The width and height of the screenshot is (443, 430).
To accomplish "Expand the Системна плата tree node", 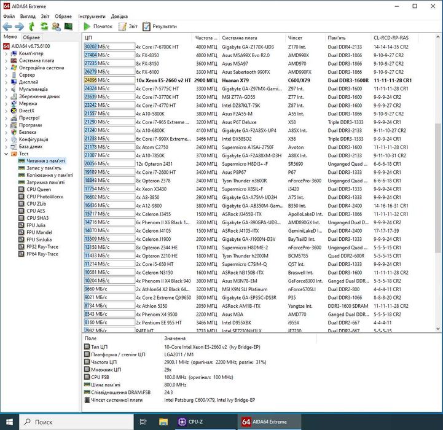I will (7, 61).
